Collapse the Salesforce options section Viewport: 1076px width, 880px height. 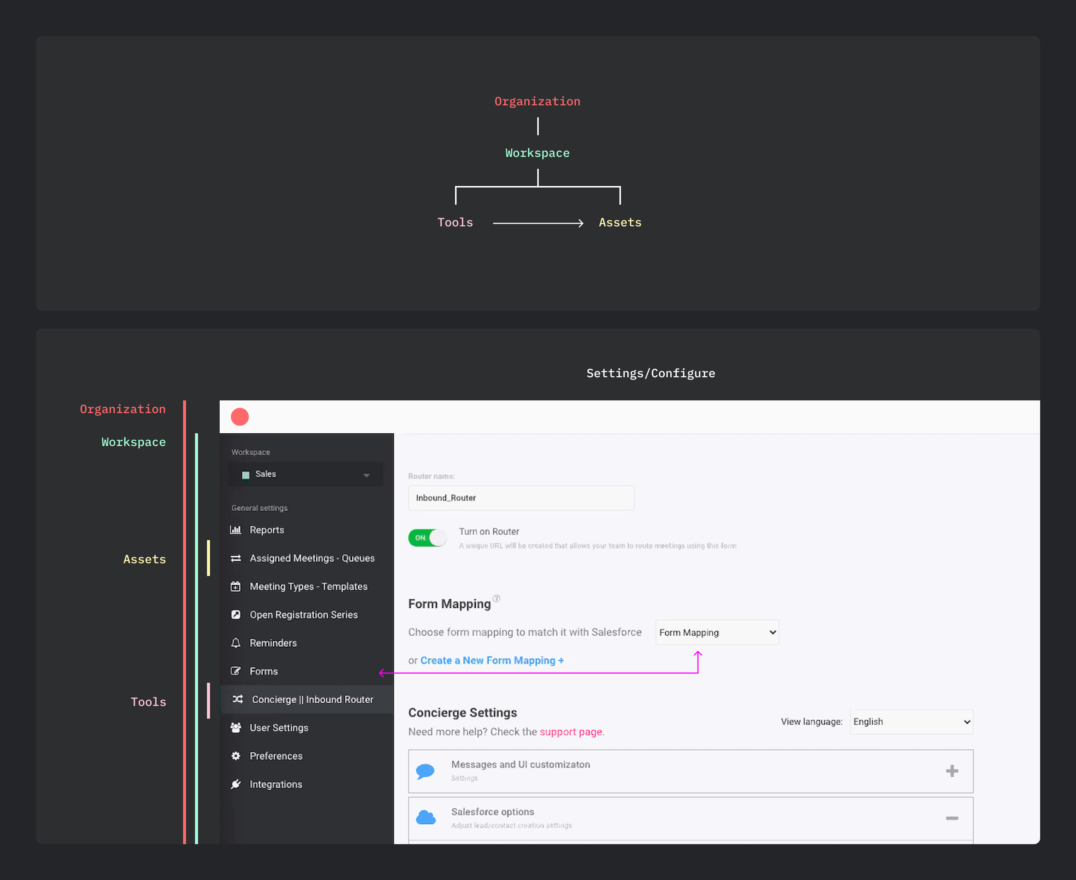pyautogui.click(x=951, y=818)
